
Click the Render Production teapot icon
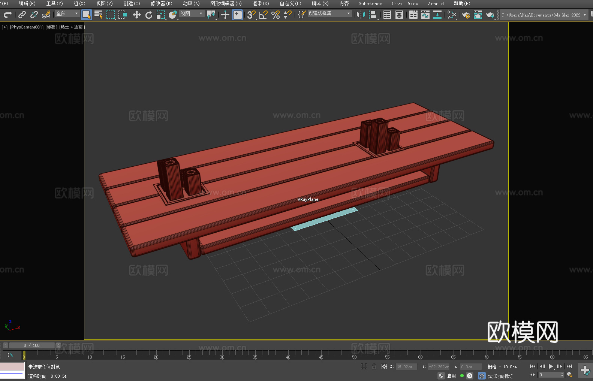tap(490, 15)
